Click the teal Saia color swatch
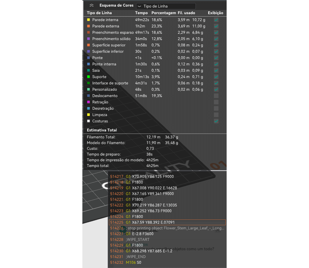Image resolution: width=309 pixels, height=268 pixels. click(x=88, y=70)
